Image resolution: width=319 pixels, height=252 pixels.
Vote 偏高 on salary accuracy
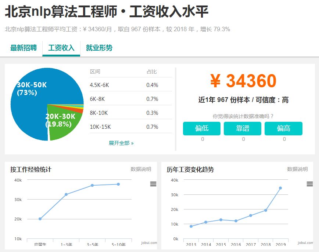click(283, 128)
